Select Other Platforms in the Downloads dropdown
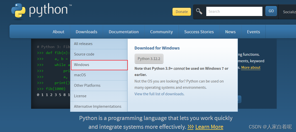The height and width of the screenshot is (132, 296). point(99,85)
